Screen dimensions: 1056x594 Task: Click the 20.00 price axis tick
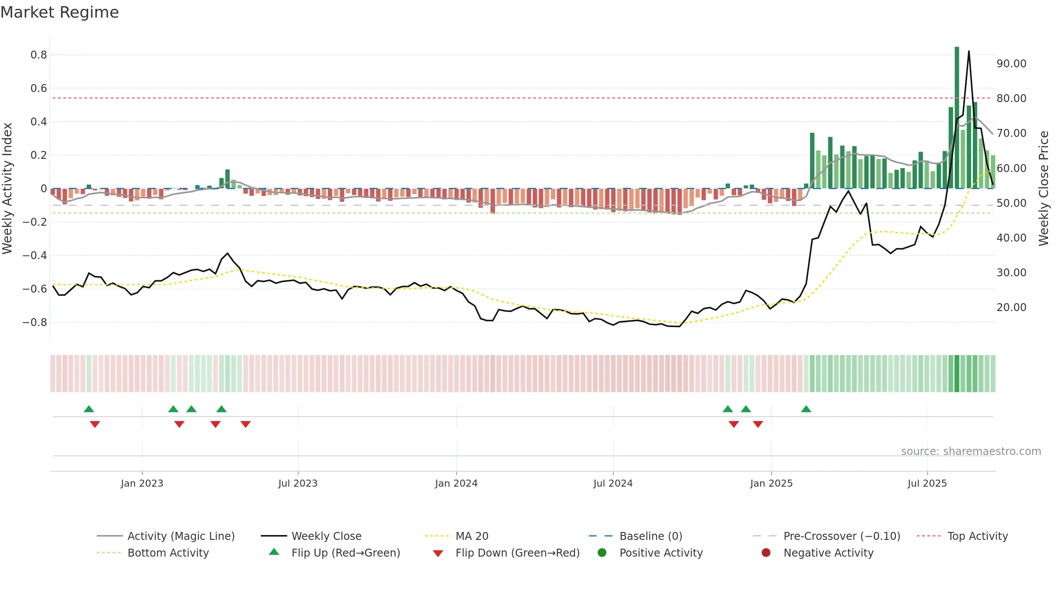(x=1012, y=307)
